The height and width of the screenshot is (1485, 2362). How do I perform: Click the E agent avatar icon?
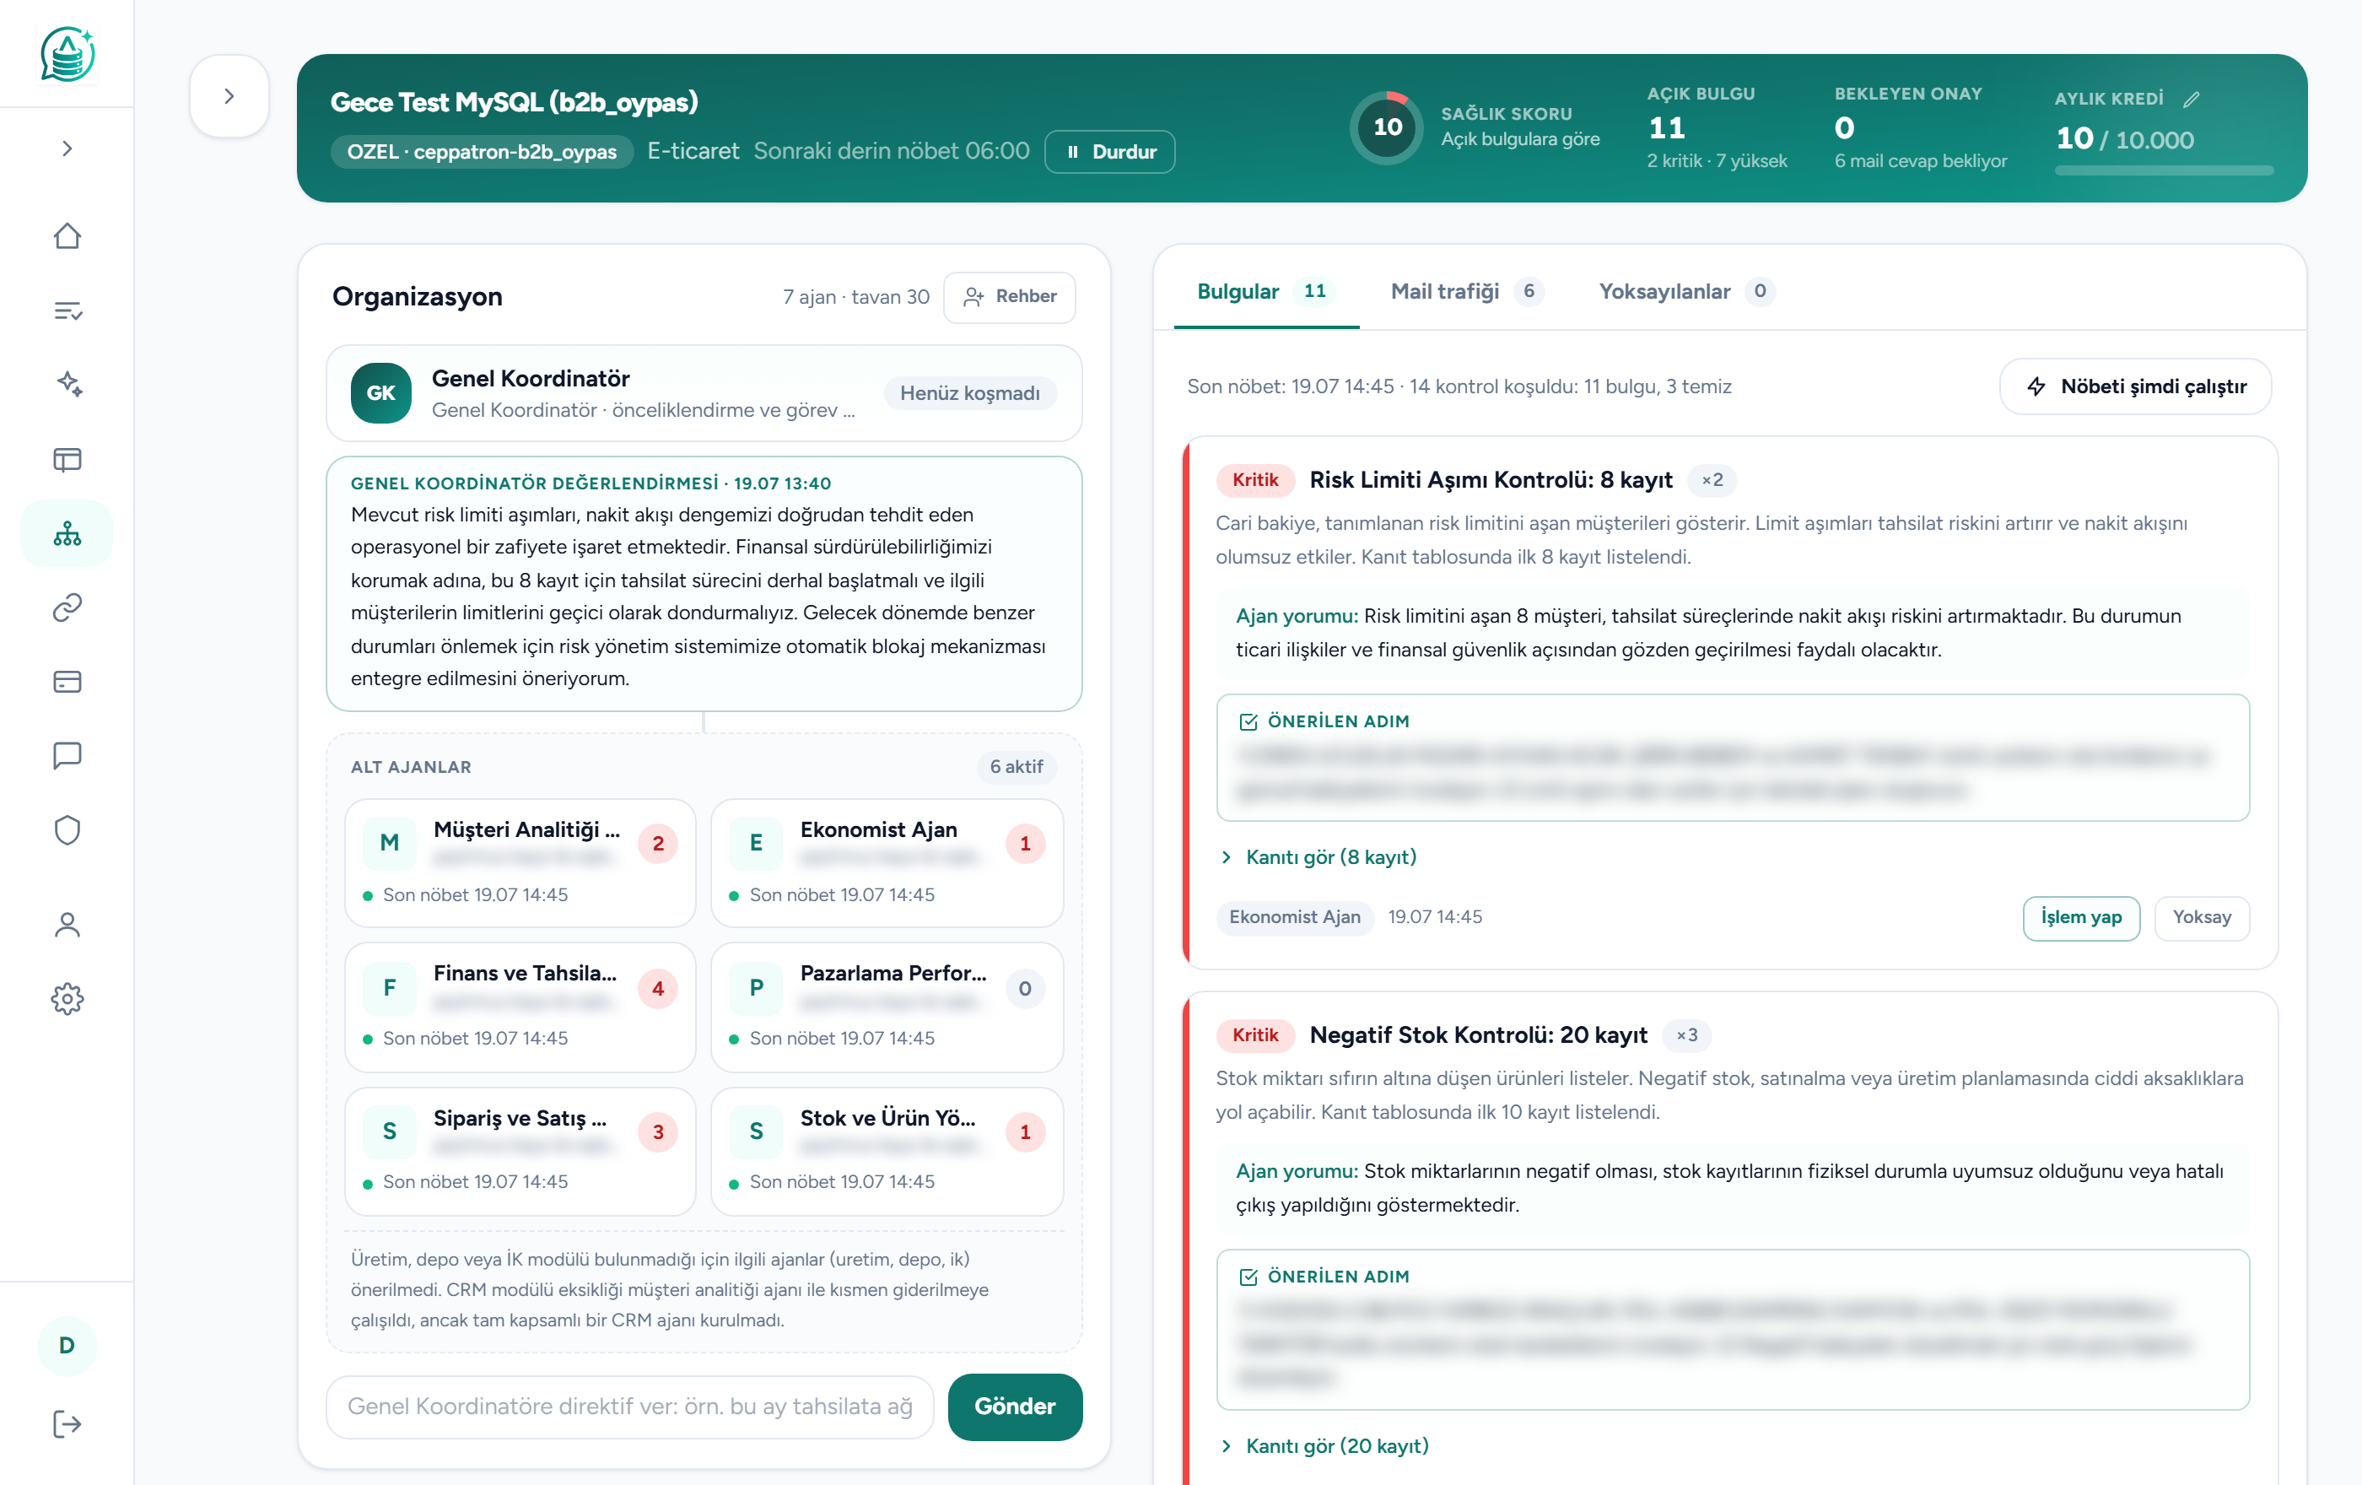(x=757, y=844)
